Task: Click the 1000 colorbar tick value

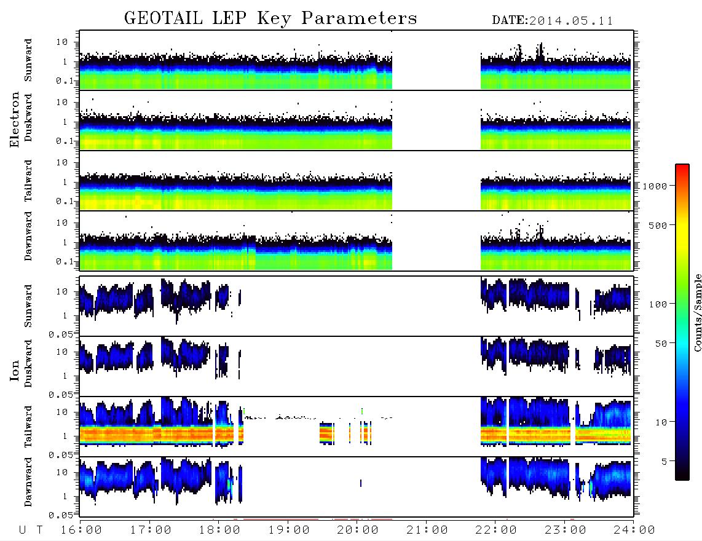Action: tap(655, 186)
